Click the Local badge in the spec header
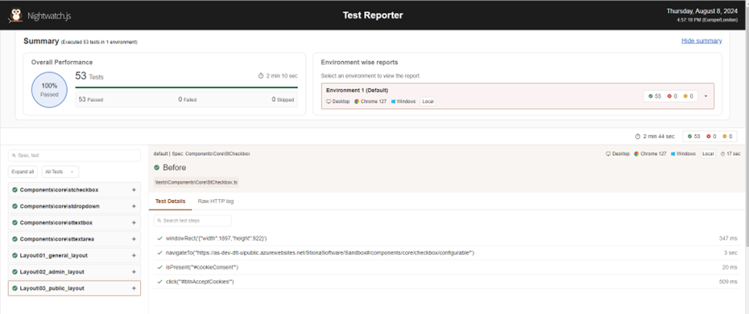This screenshot has width=749, height=314. tap(708, 154)
